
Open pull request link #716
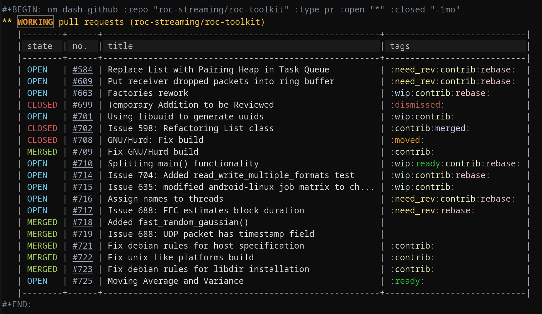pos(83,199)
